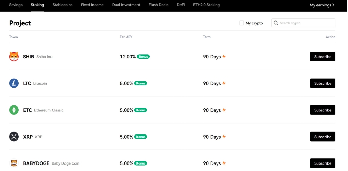Open My earnings page
Viewport: 348px width, 171px height.
point(322,5)
